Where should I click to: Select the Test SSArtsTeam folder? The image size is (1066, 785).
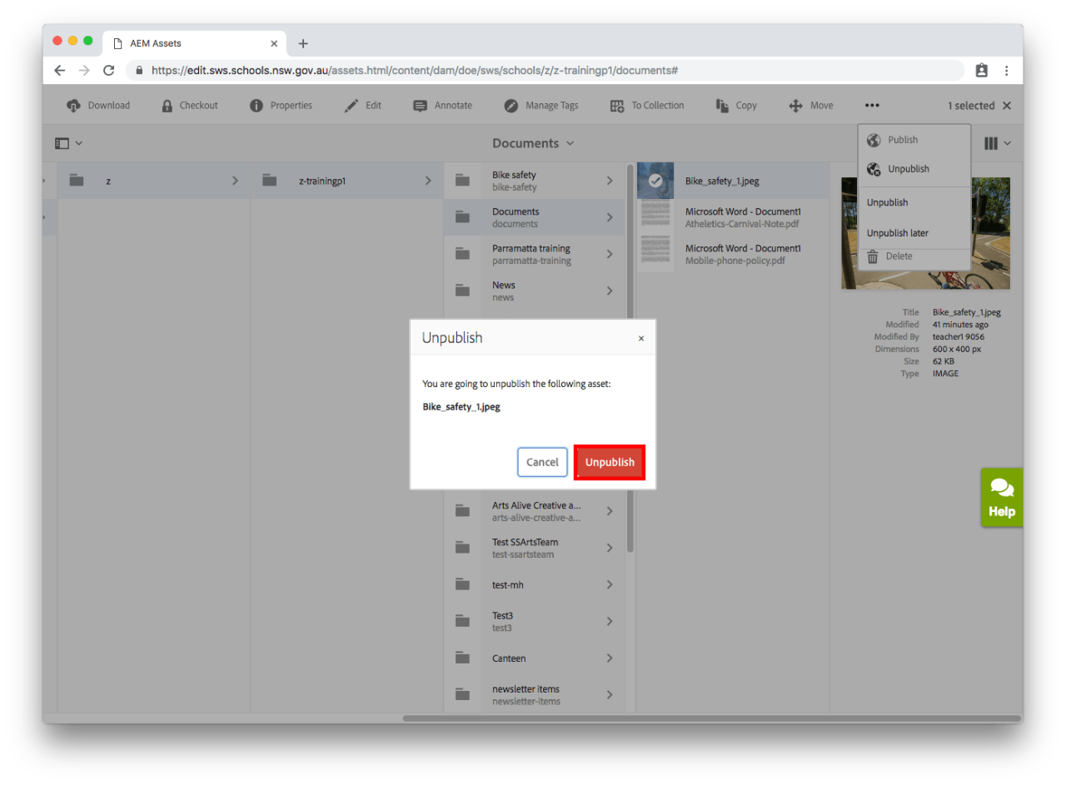[x=535, y=548]
